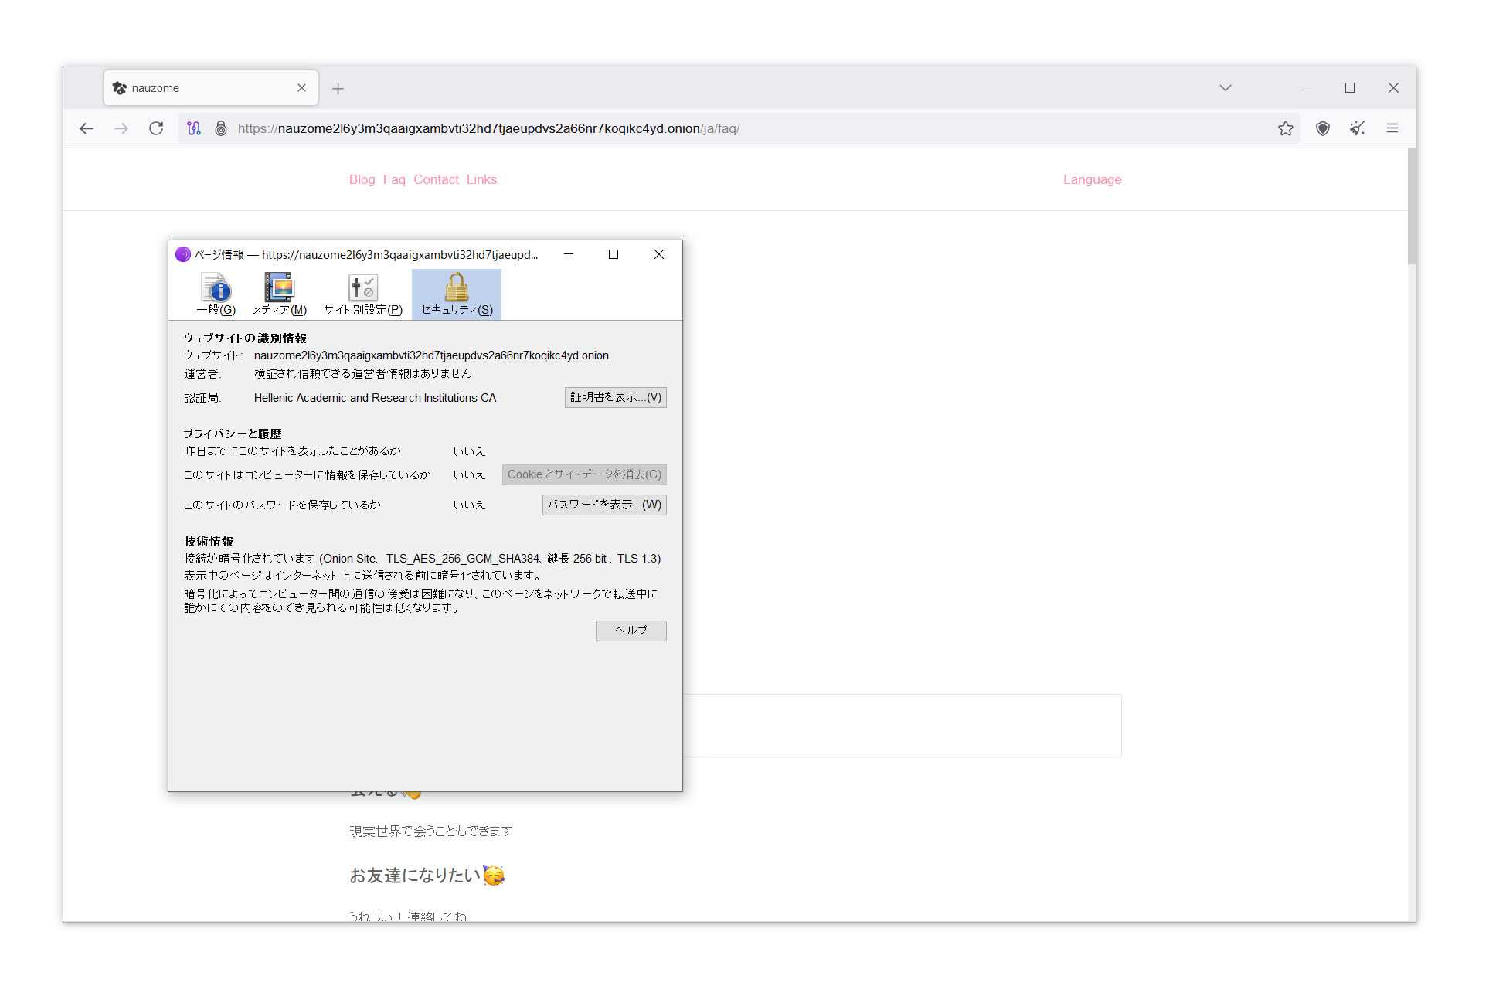This screenshot has height=1003, width=1489.
Task: Click the ヘルプ help button
Action: click(x=631, y=631)
